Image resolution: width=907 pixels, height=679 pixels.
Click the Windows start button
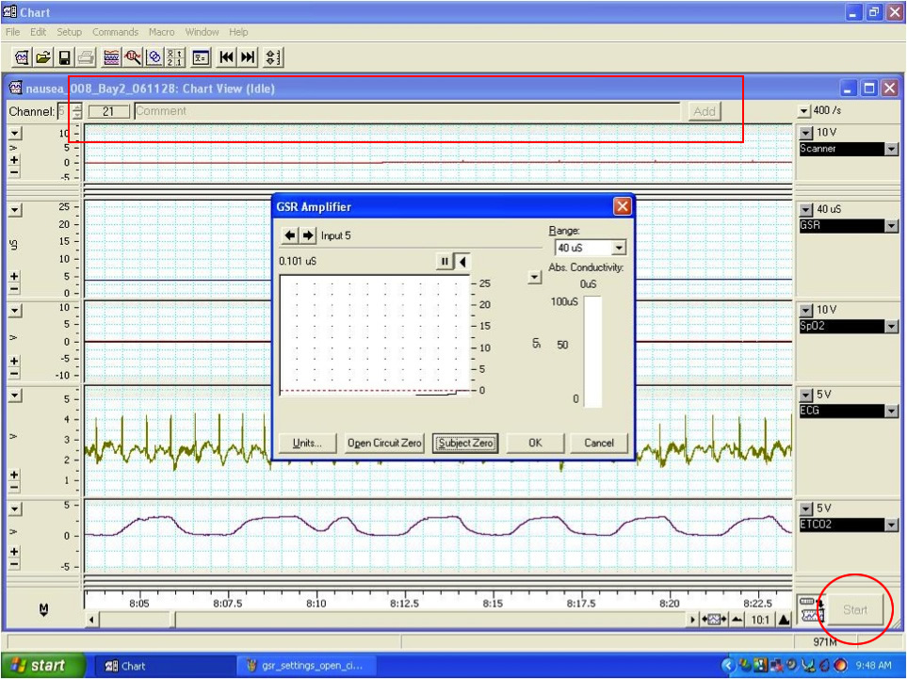pos(43,666)
